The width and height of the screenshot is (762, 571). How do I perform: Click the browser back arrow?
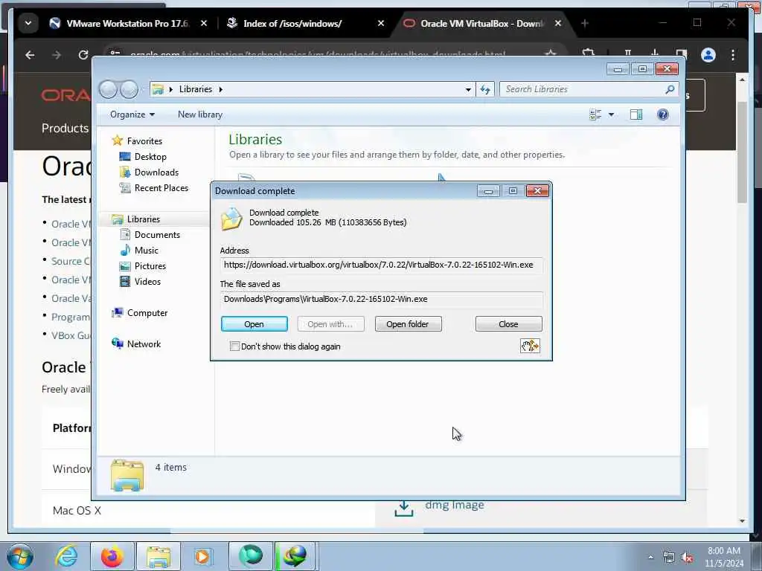click(x=30, y=55)
